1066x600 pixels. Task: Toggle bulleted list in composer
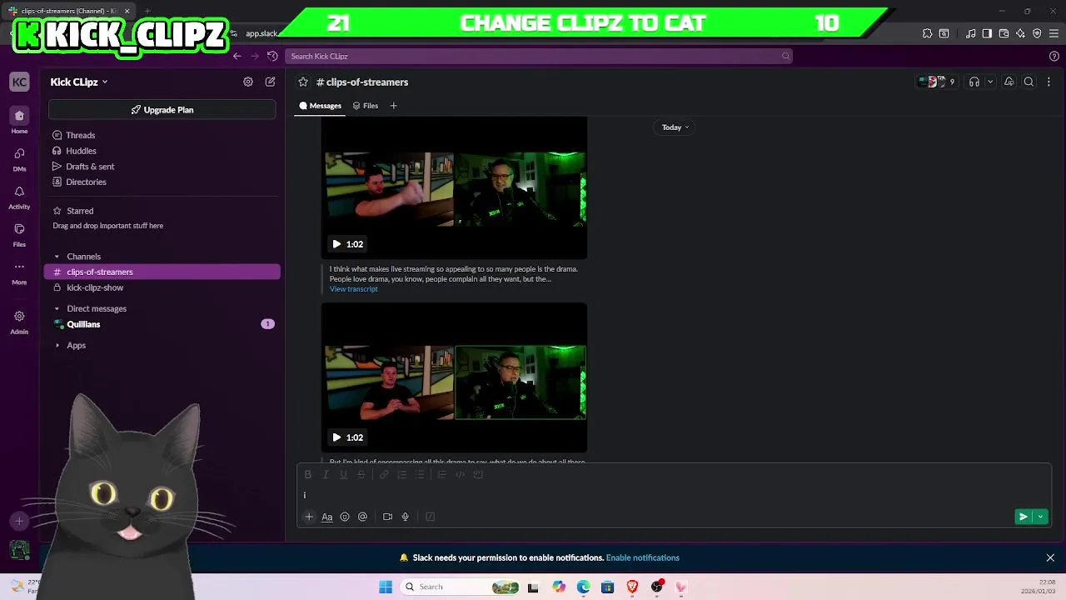420,474
